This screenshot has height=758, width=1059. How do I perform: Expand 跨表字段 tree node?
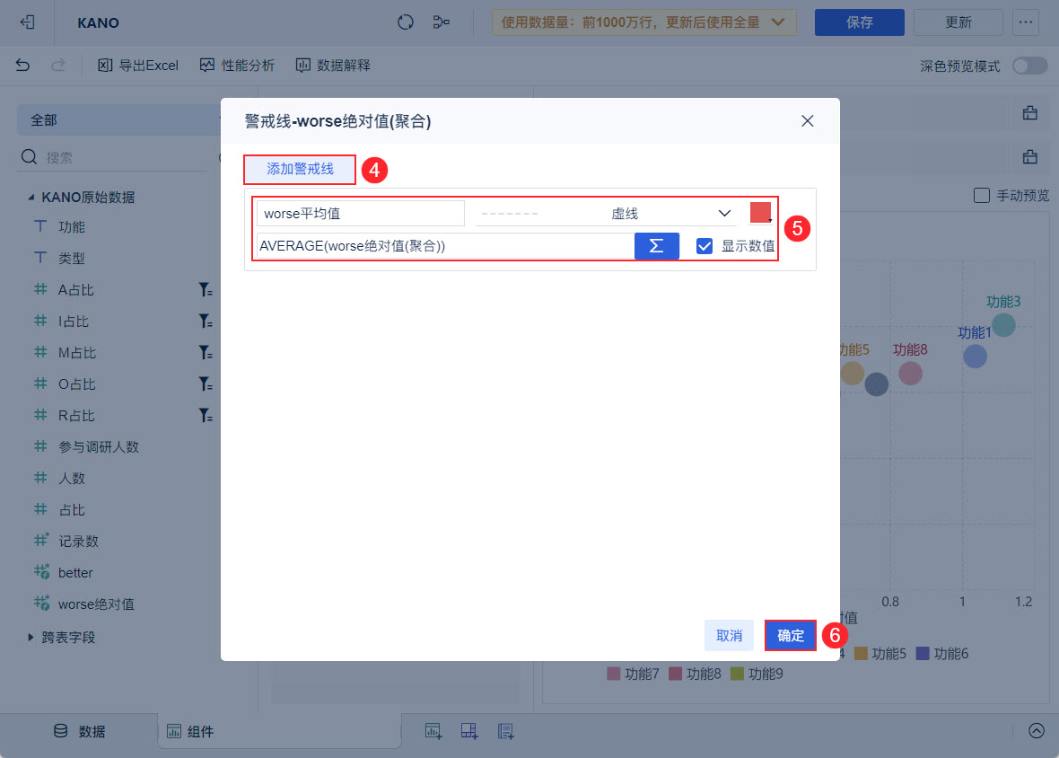(x=31, y=637)
